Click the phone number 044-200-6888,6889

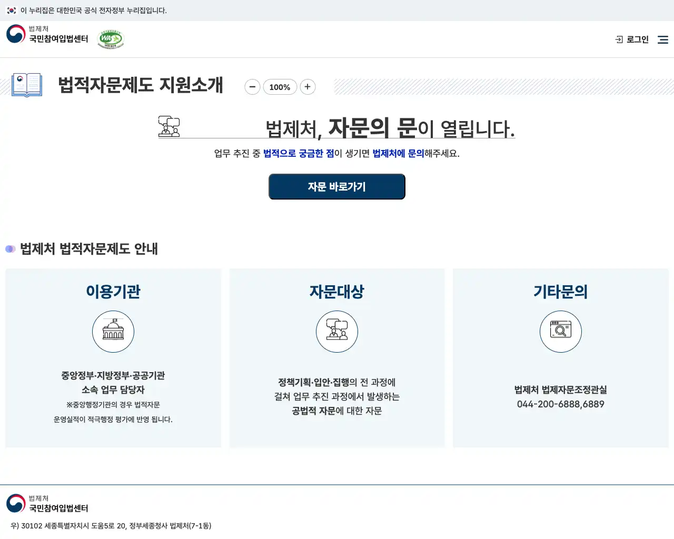(x=561, y=404)
